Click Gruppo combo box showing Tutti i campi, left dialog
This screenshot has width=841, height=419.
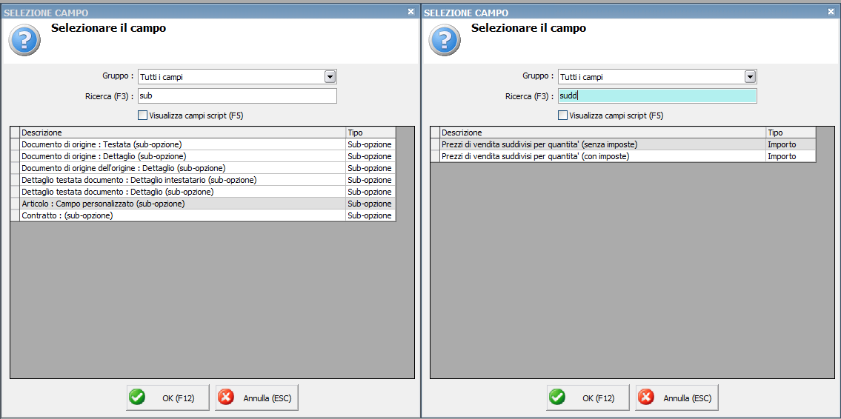(x=237, y=77)
